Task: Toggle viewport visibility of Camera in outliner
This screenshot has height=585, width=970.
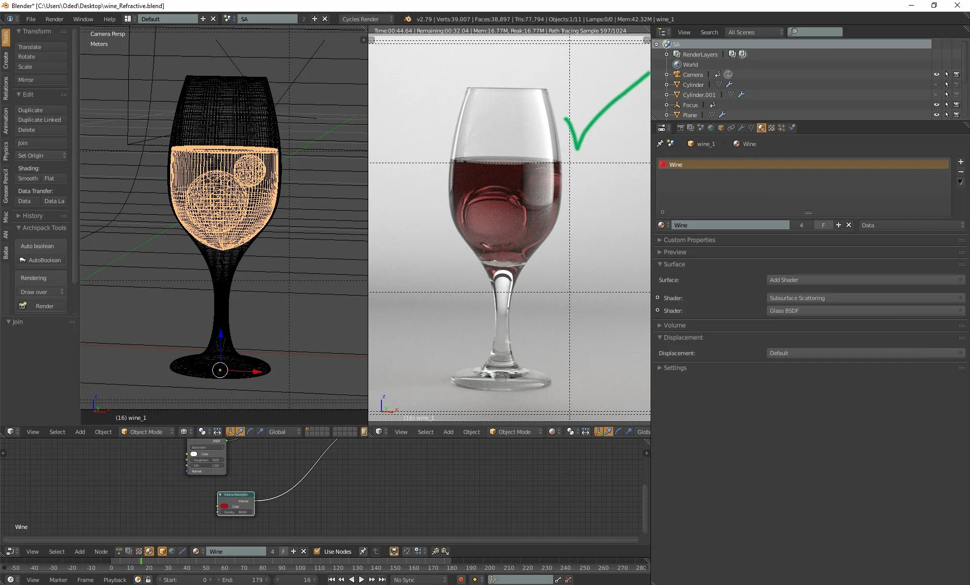Action: (x=936, y=75)
